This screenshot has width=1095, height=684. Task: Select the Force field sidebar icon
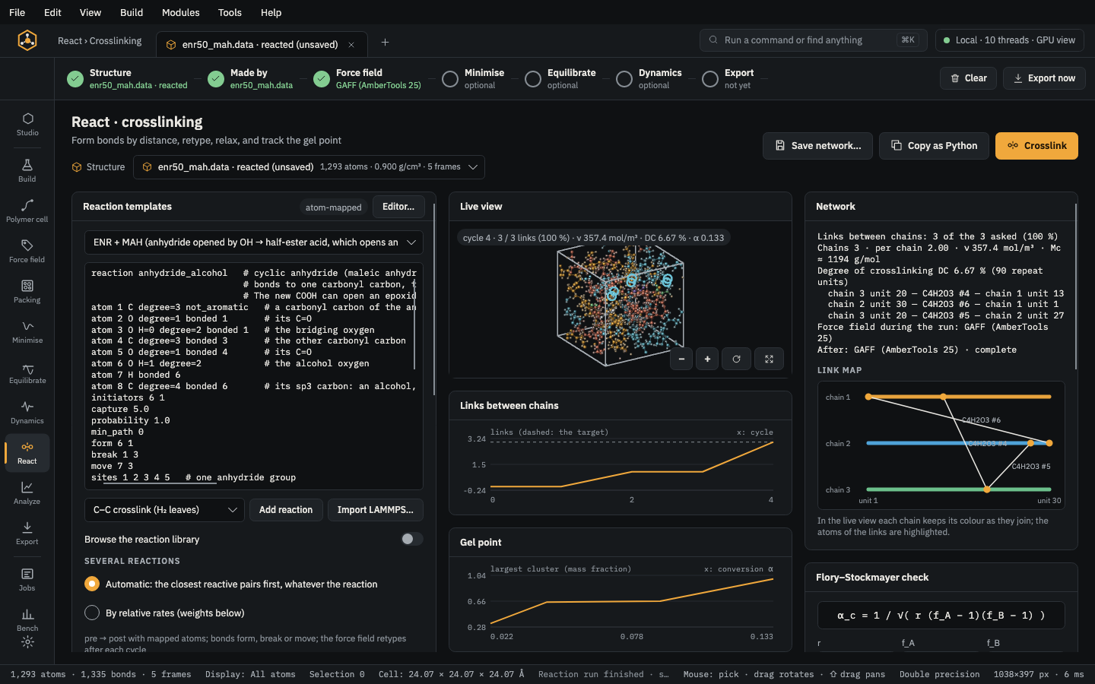coord(27,251)
